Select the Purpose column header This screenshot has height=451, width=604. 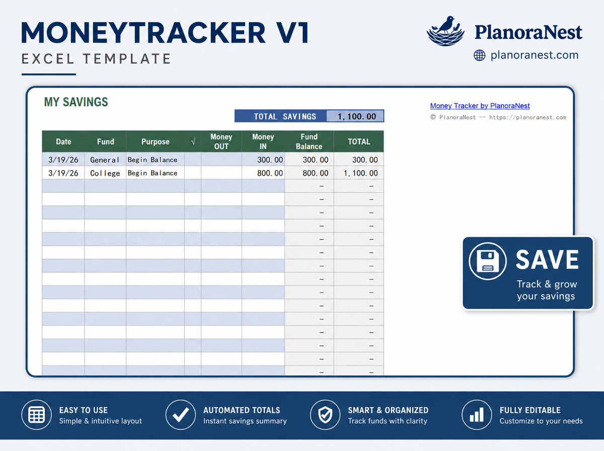tap(155, 141)
